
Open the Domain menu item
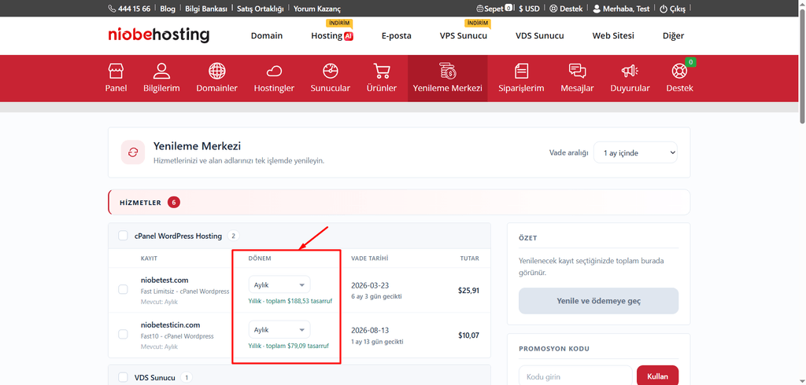[267, 35]
